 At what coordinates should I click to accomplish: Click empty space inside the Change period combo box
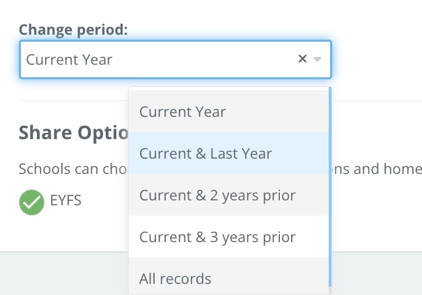coord(209,59)
